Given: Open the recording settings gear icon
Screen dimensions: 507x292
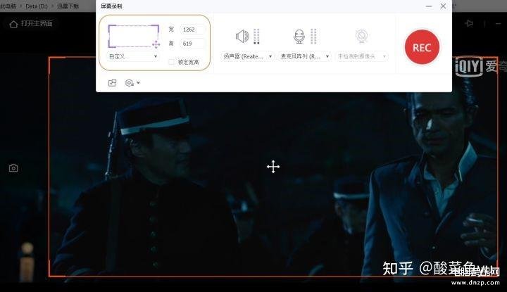Looking at the screenshot, I should [x=129, y=83].
